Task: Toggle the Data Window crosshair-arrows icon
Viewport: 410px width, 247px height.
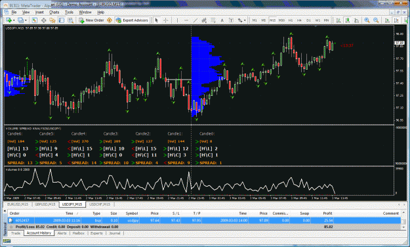Action: [x=44, y=20]
